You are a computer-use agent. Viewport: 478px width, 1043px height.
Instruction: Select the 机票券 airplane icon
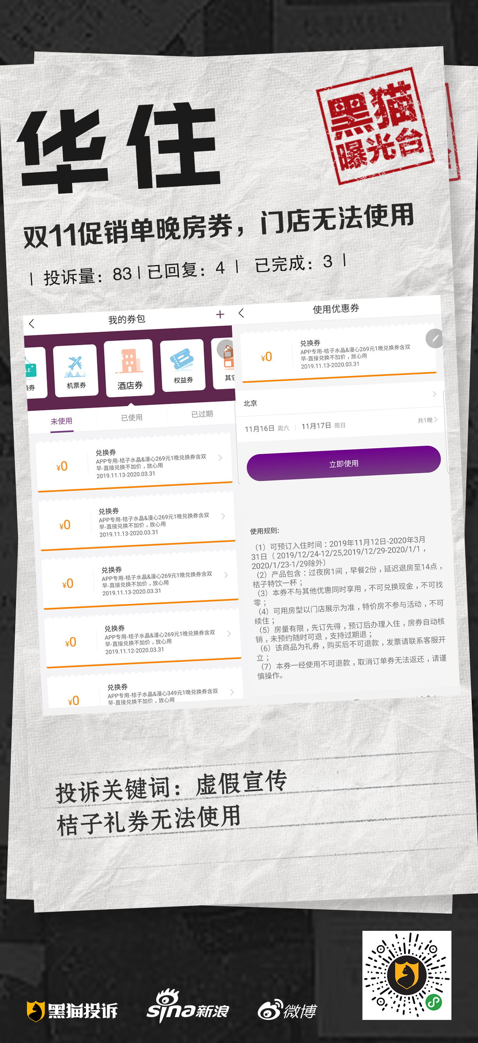tap(75, 366)
